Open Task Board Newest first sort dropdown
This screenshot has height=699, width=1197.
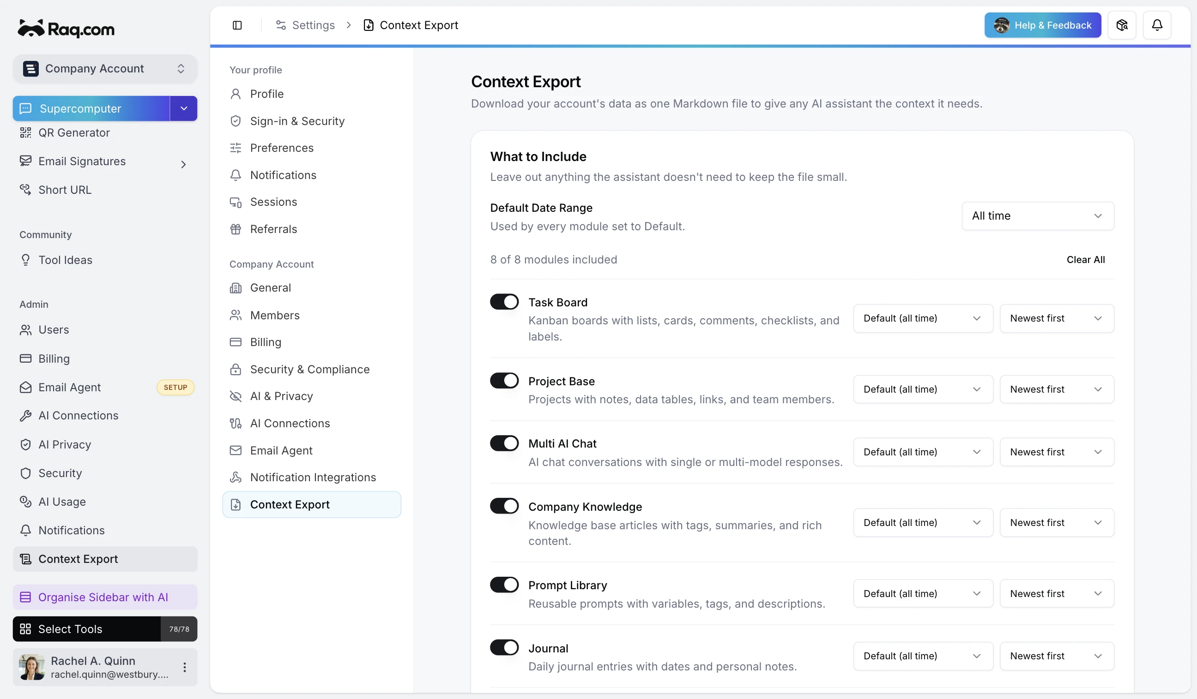(x=1057, y=318)
